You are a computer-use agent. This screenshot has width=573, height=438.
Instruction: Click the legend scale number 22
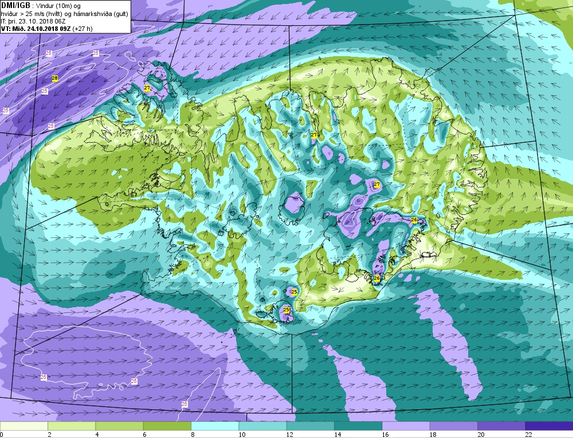(528, 435)
